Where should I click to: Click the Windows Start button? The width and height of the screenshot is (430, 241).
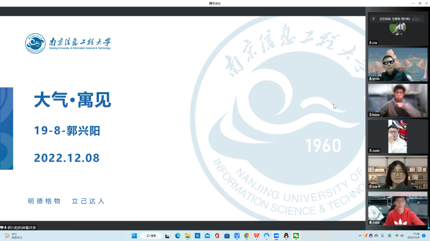pos(134,236)
